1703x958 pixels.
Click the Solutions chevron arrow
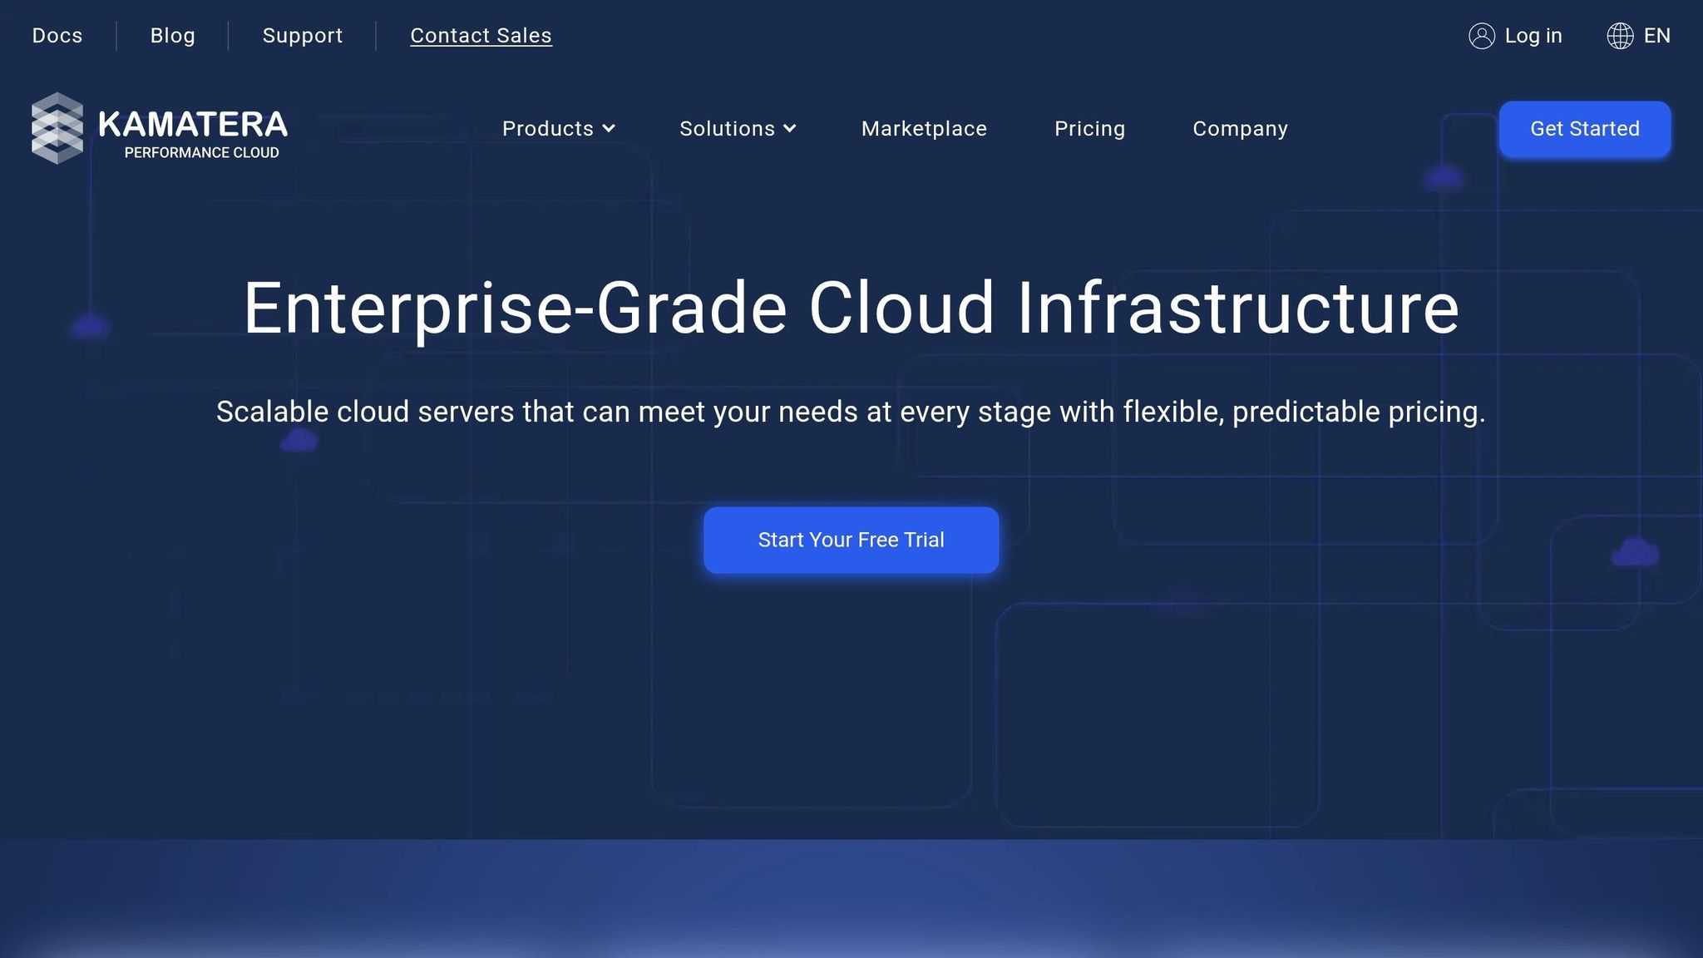790,129
